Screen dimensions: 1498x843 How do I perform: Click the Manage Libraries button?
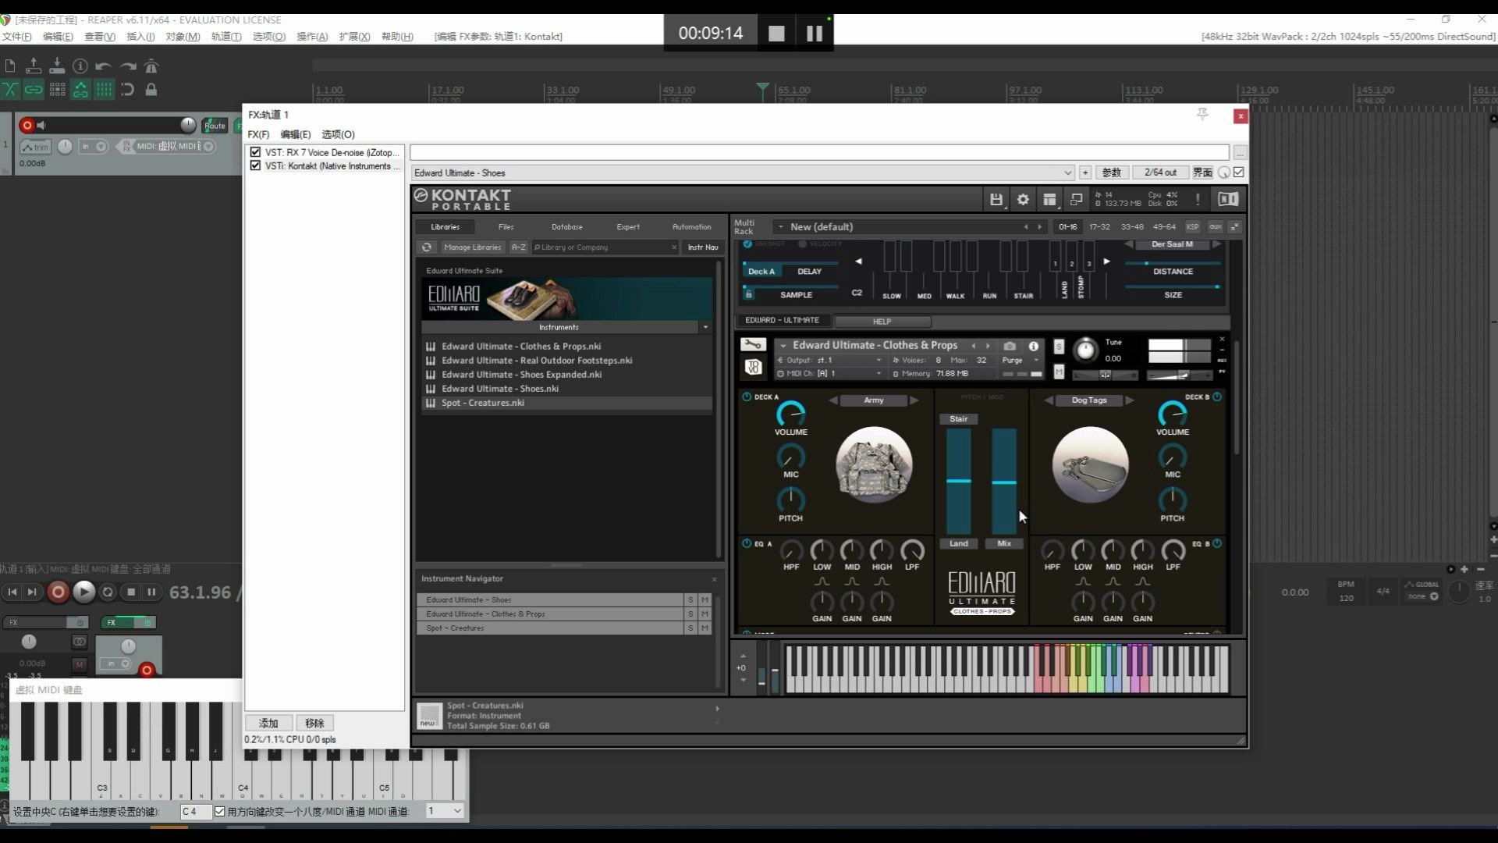pos(473,247)
